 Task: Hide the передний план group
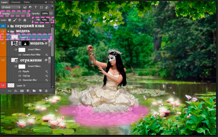(3, 26)
